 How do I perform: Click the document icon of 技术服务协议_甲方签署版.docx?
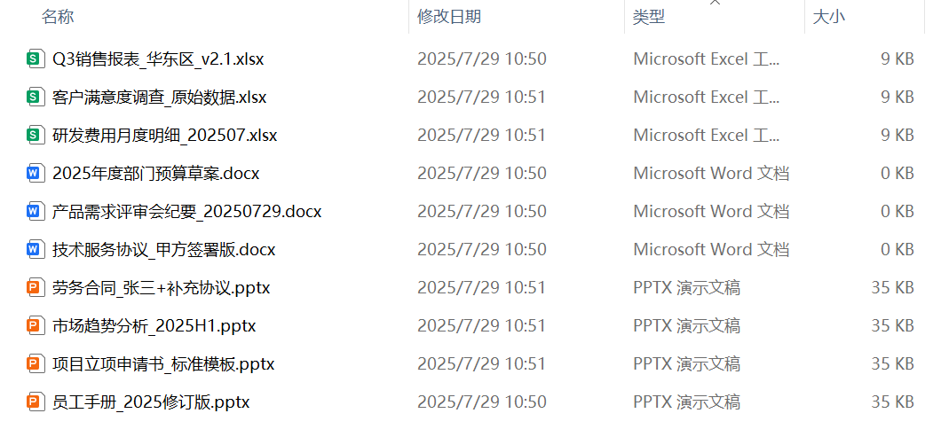[35, 250]
